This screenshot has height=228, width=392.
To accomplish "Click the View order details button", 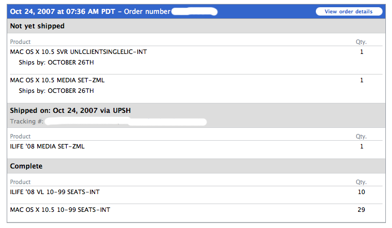I will (x=349, y=11).
